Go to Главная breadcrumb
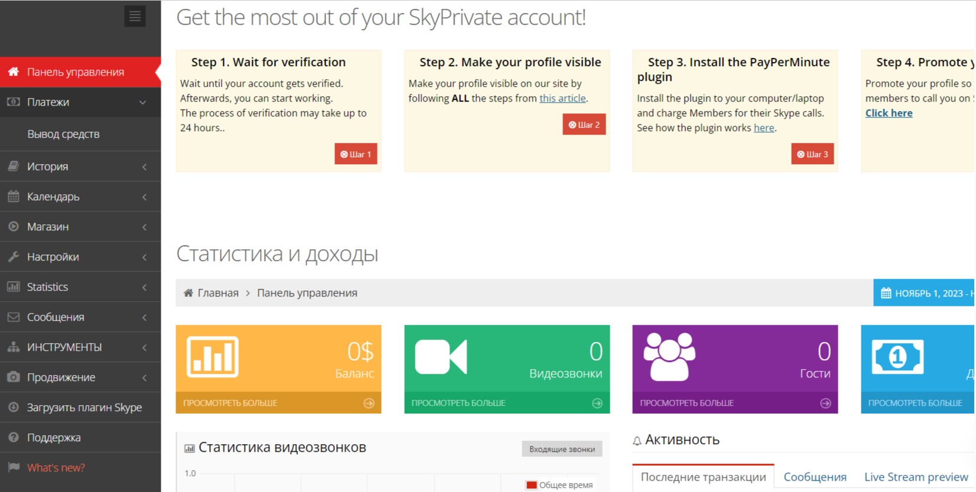Image resolution: width=976 pixels, height=492 pixels. click(x=218, y=293)
